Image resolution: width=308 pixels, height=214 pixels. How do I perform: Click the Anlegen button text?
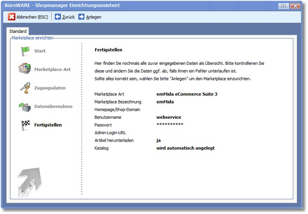(x=94, y=17)
